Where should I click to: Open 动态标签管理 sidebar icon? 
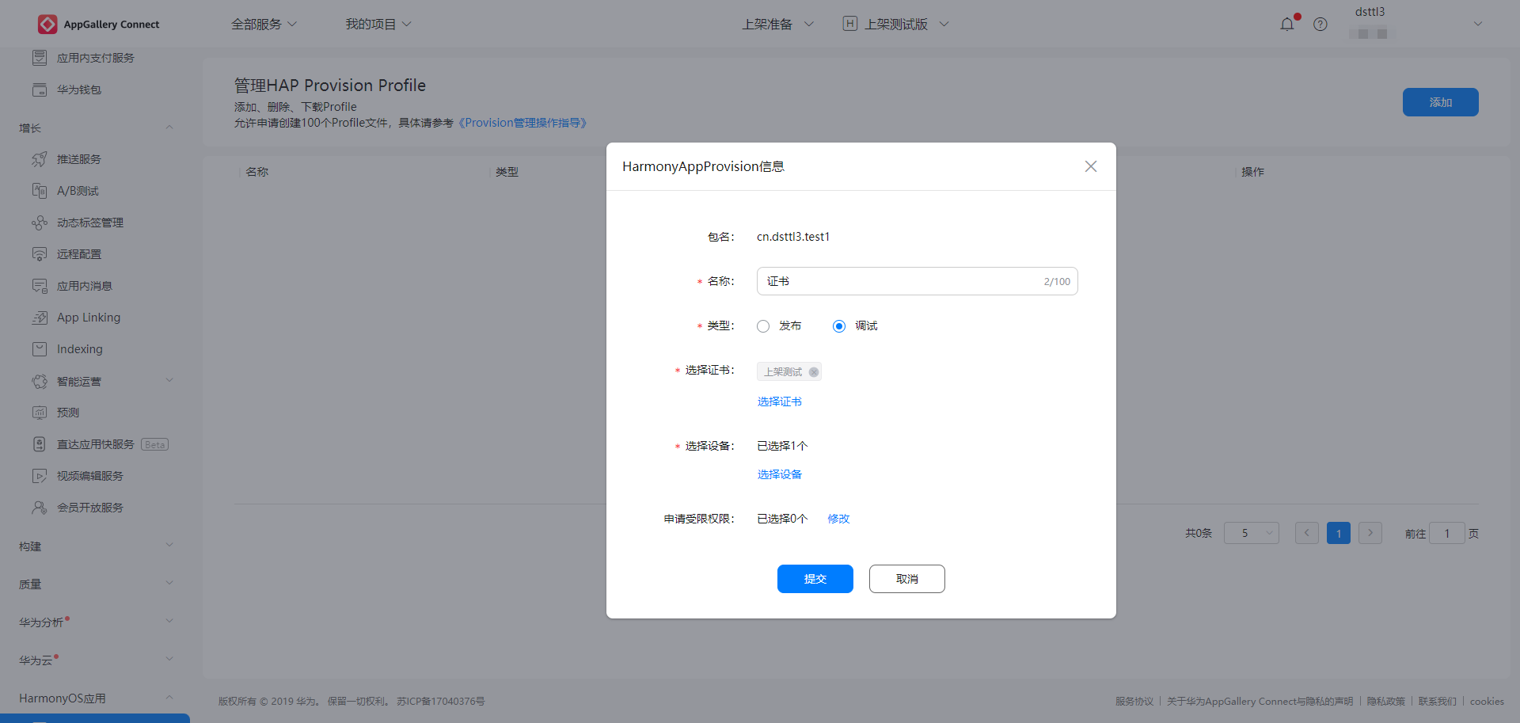[x=40, y=223]
